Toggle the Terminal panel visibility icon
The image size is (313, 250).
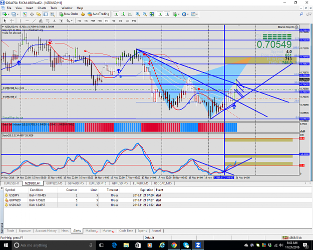coord(46,14)
